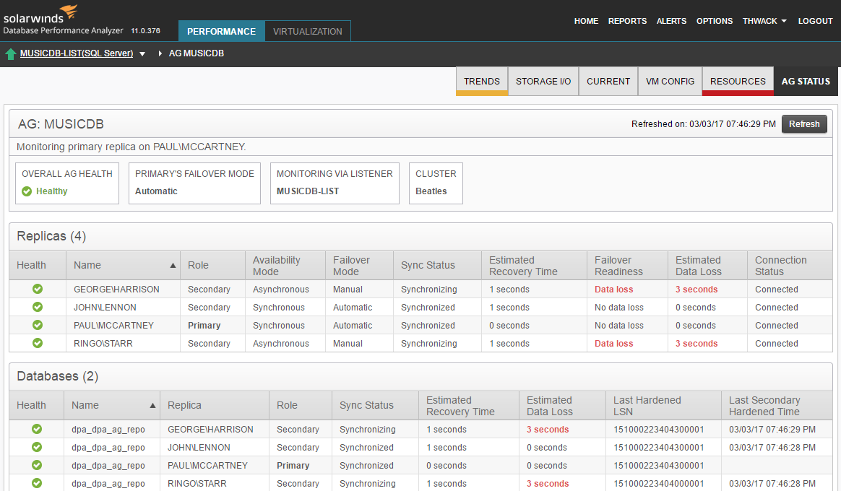Click GEORGE\HARRISON replica health check icon
The width and height of the screenshot is (841, 491).
(38, 289)
